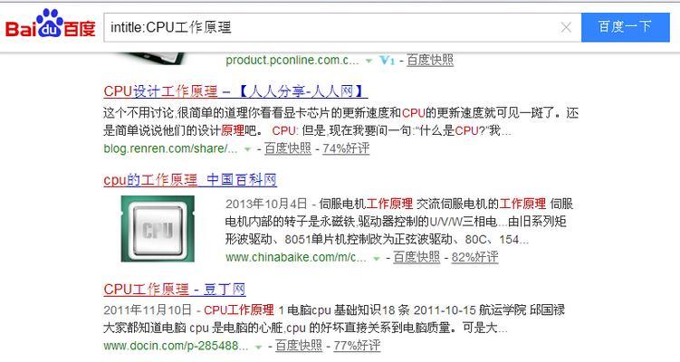Open the blog.renren.com/share URL
The image size is (680, 362).
(170, 148)
